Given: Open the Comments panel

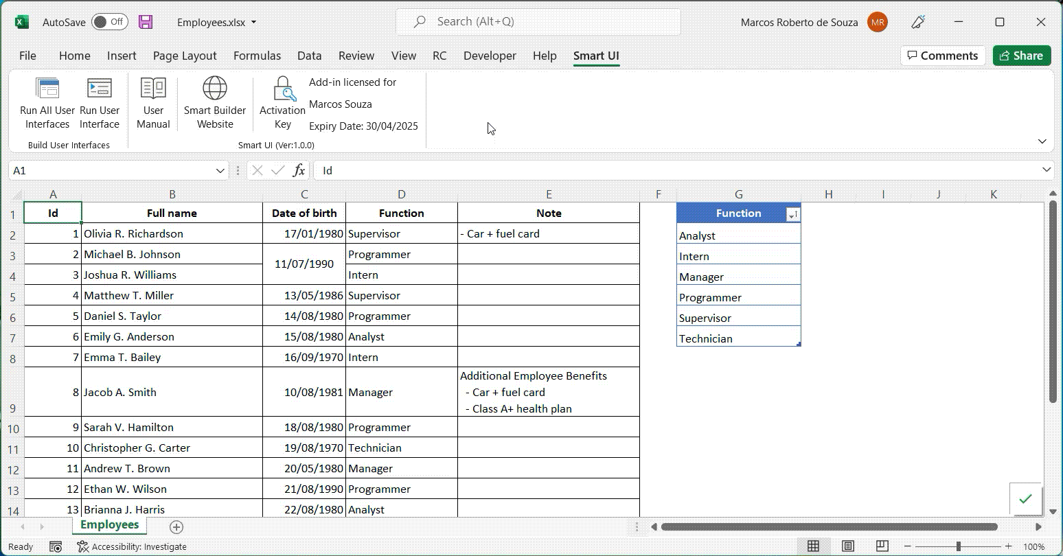Looking at the screenshot, I should (x=943, y=56).
